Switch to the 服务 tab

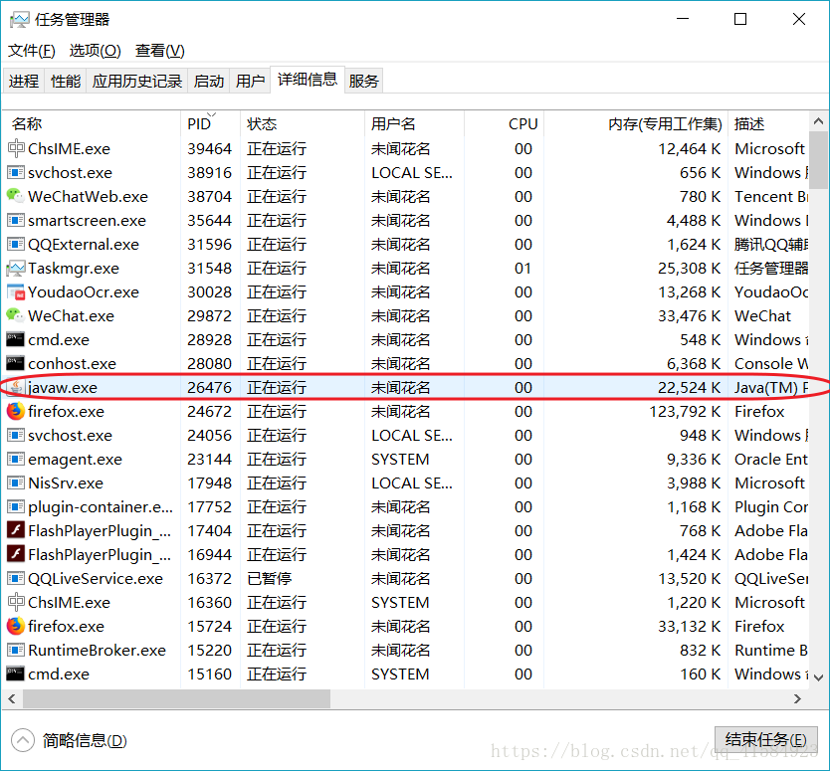[x=363, y=81]
